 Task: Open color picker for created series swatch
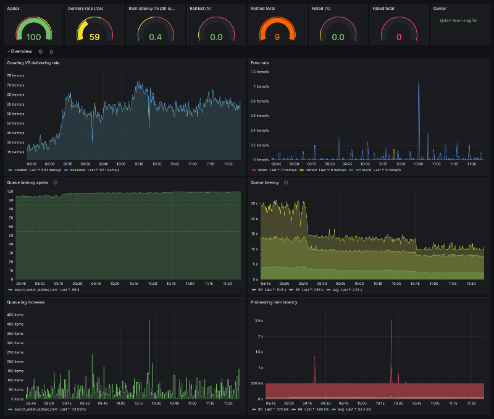10,170
